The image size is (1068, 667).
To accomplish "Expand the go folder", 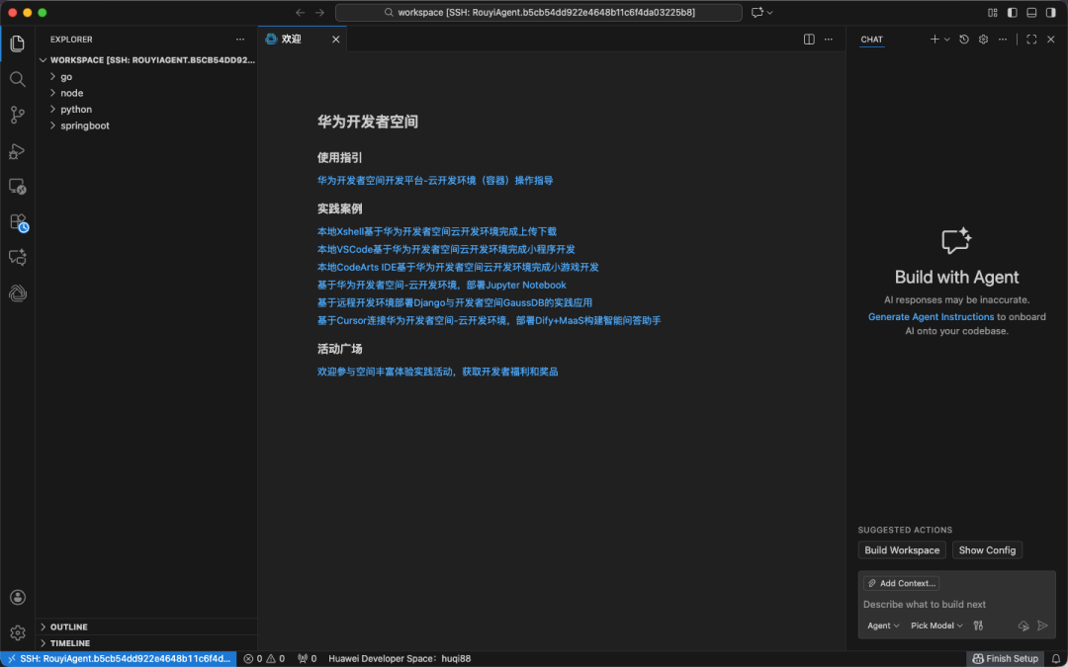I will pyautogui.click(x=146, y=77).
